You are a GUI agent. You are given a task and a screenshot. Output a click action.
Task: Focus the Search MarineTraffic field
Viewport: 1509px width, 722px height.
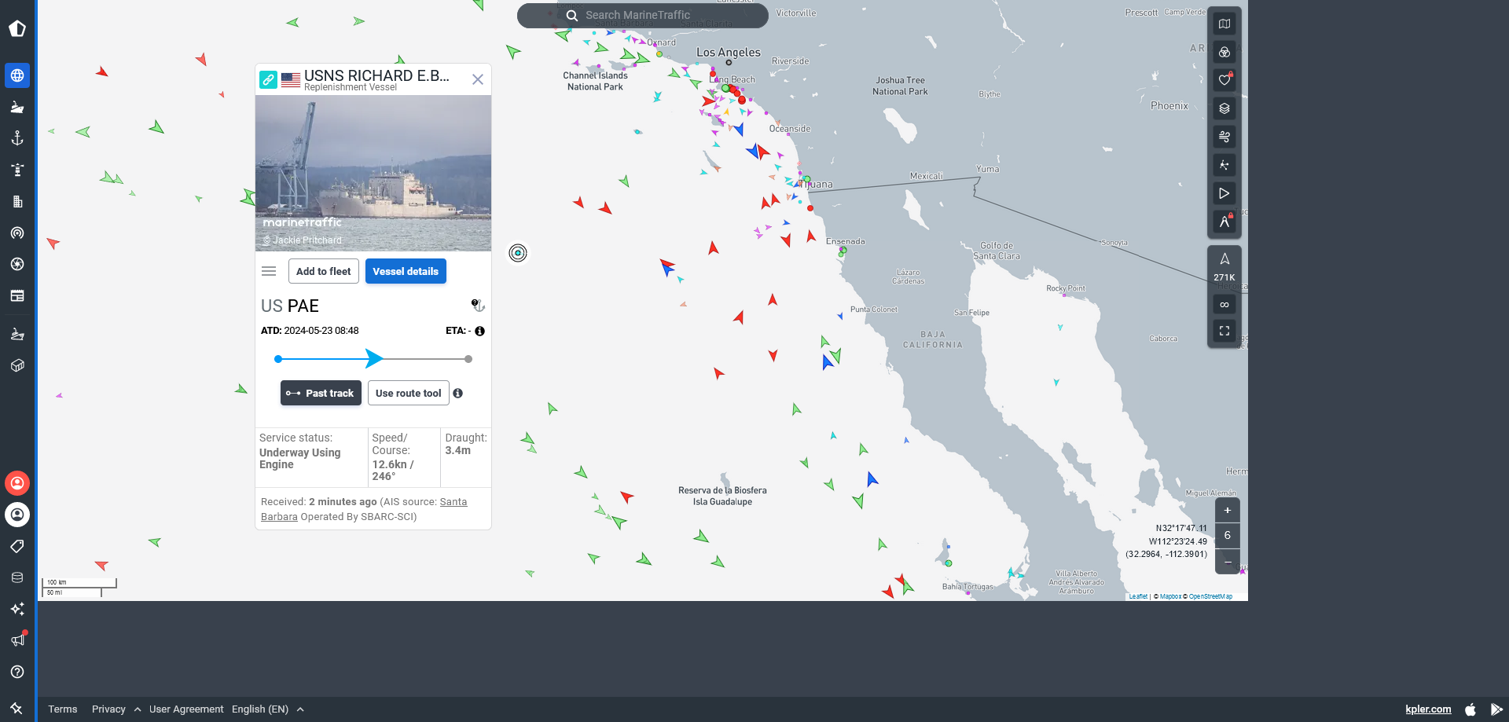tap(643, 15)
